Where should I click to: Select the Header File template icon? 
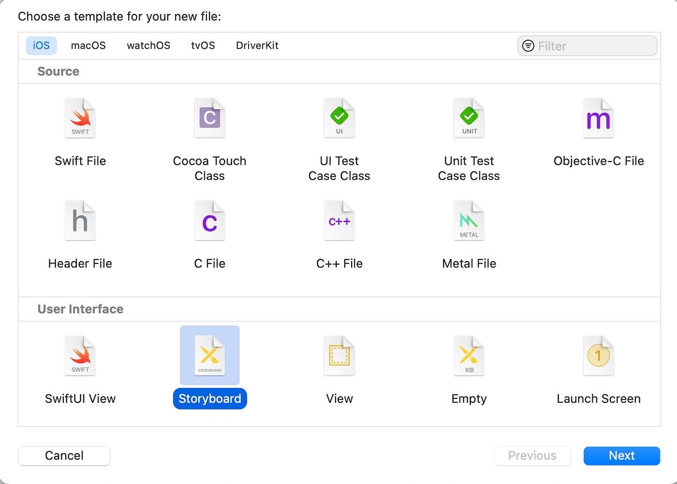pos(80,220)
